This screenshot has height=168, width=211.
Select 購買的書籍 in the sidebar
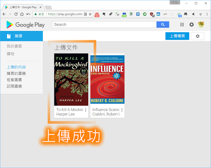pos(16,73)
